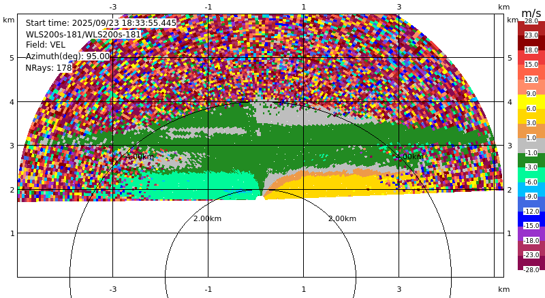Click the 2 km tick on the left axis

[12, 190]
